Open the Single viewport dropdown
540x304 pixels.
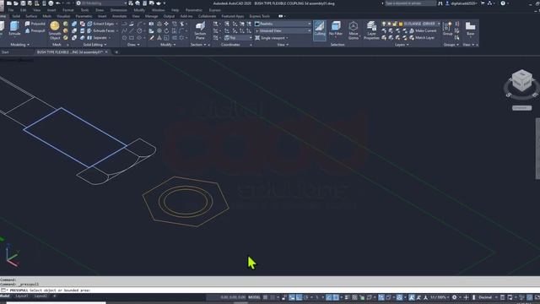(x=272, y=38)
